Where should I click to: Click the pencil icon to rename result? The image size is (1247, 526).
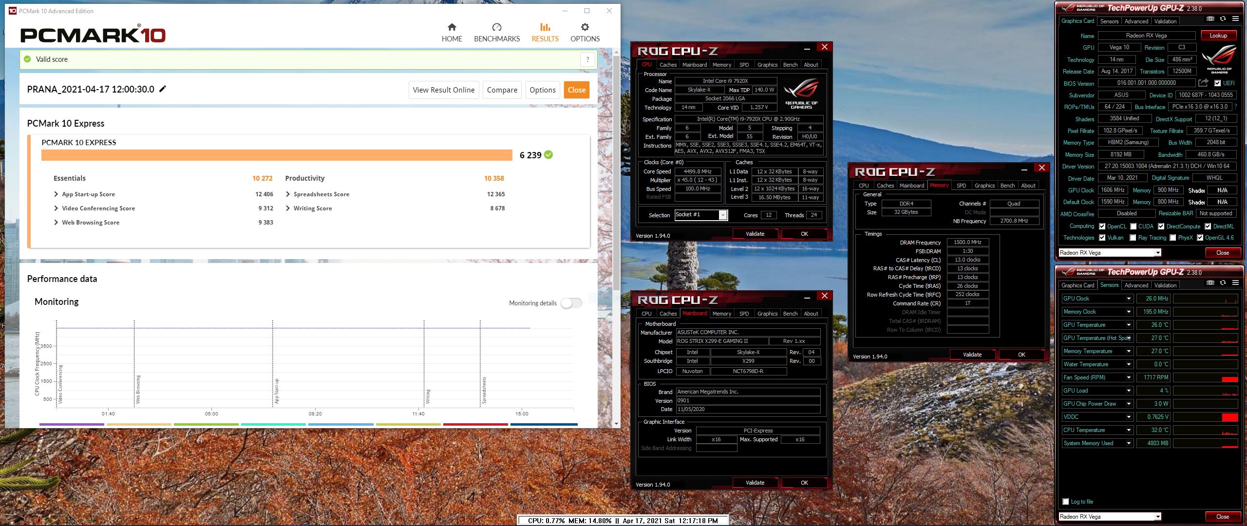pyautogui.click(x=163, y=89)
